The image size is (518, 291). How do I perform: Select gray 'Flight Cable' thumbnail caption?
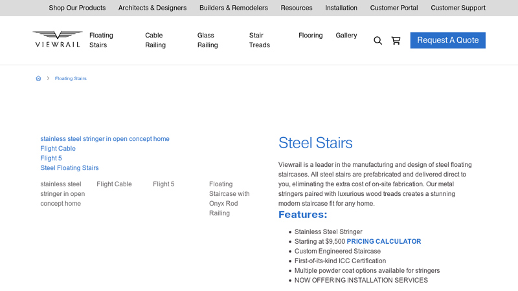pos(114,184)
